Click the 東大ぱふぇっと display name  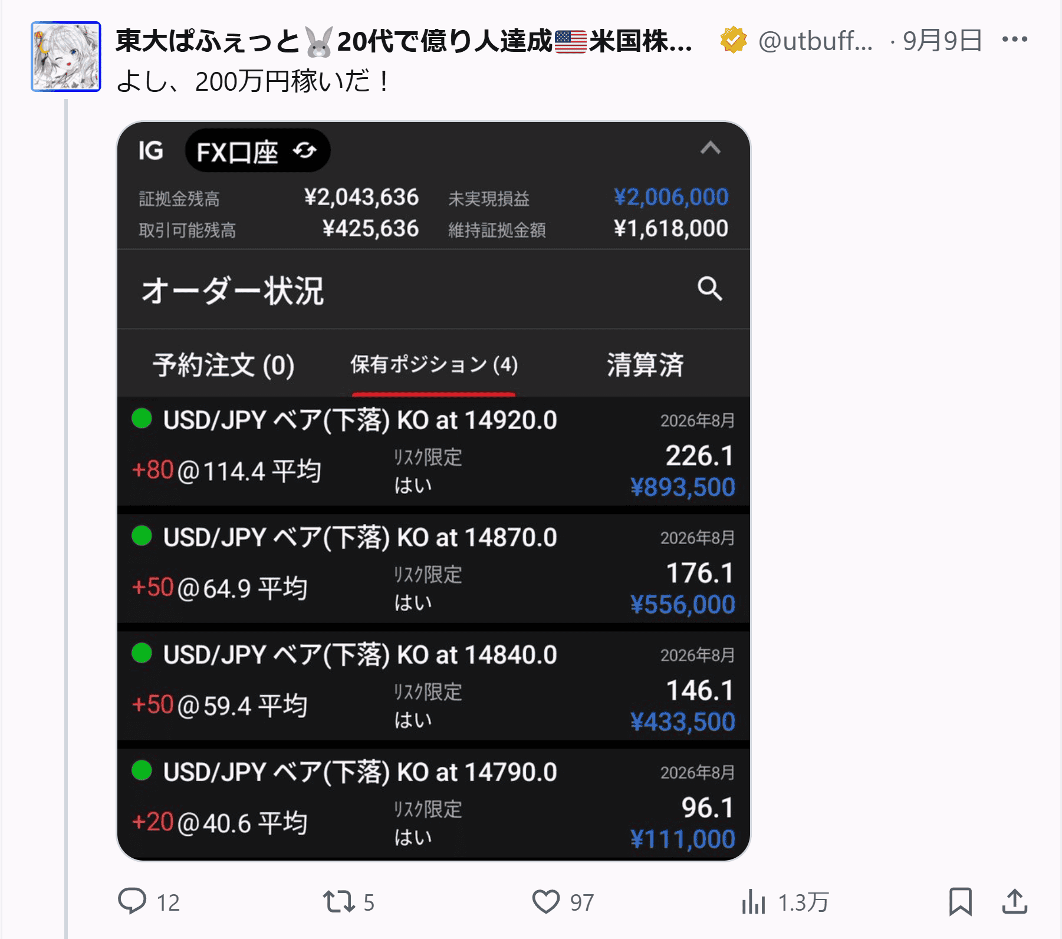pyautogui.click(x=404, y=41)
